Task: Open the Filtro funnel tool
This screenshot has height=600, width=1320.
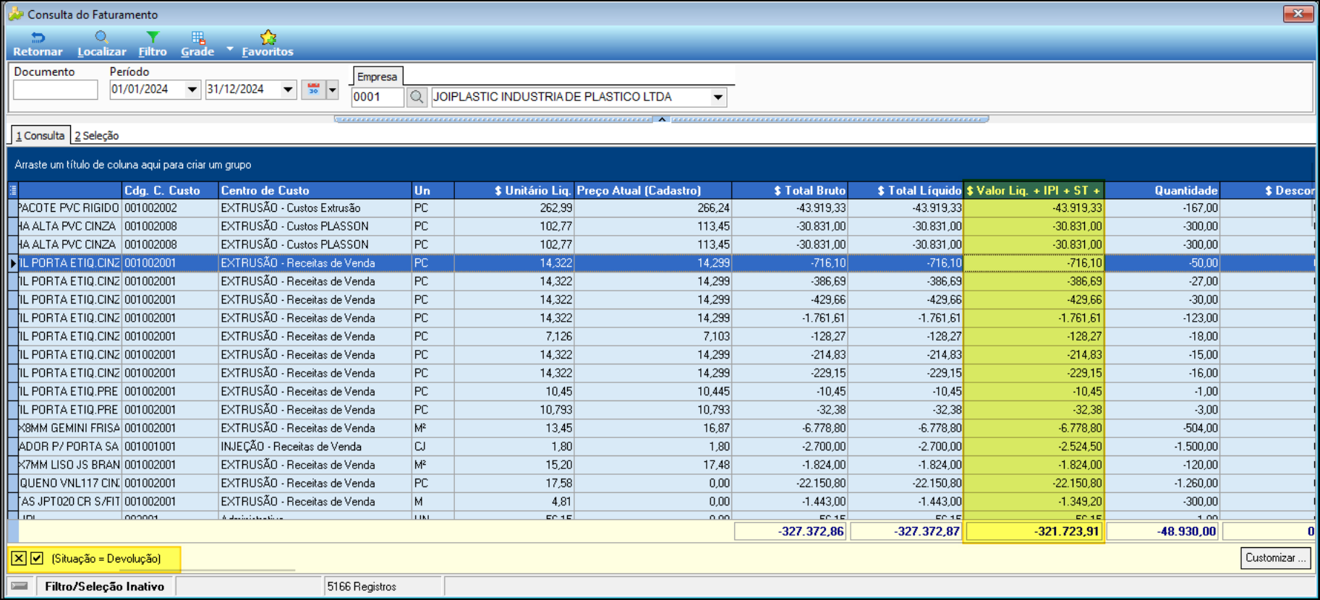Action: tap(153, 43)
